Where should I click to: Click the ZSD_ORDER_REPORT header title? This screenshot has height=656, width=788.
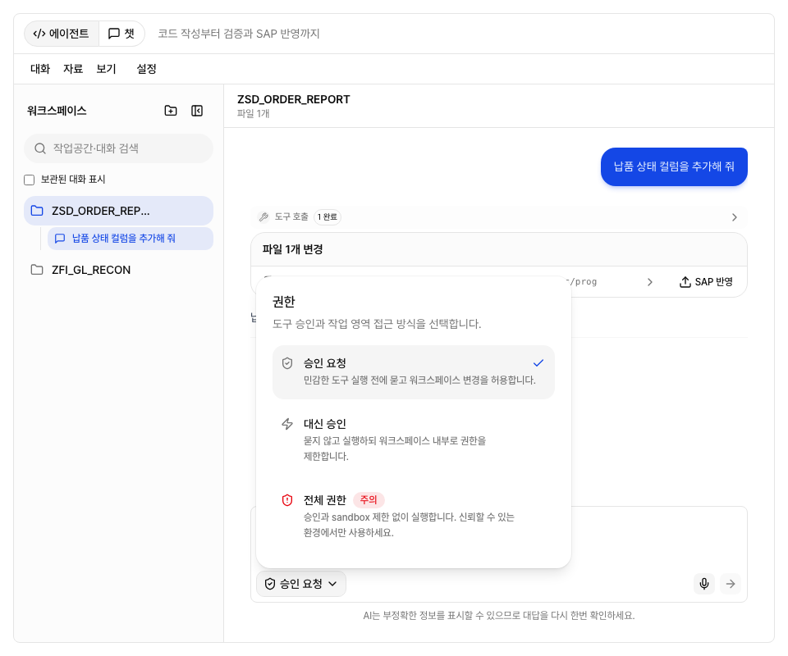[x=294, y=99]
